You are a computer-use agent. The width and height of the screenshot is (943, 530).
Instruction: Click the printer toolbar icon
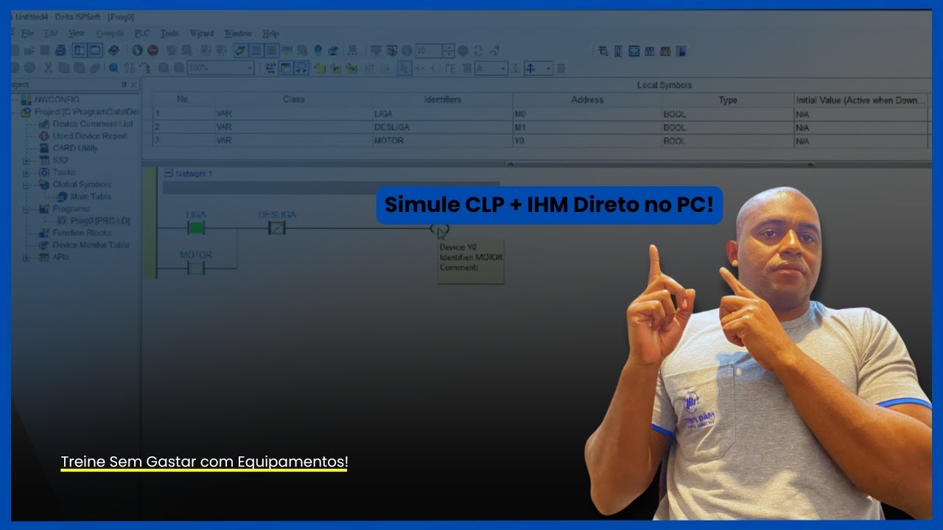click(60, 51)
